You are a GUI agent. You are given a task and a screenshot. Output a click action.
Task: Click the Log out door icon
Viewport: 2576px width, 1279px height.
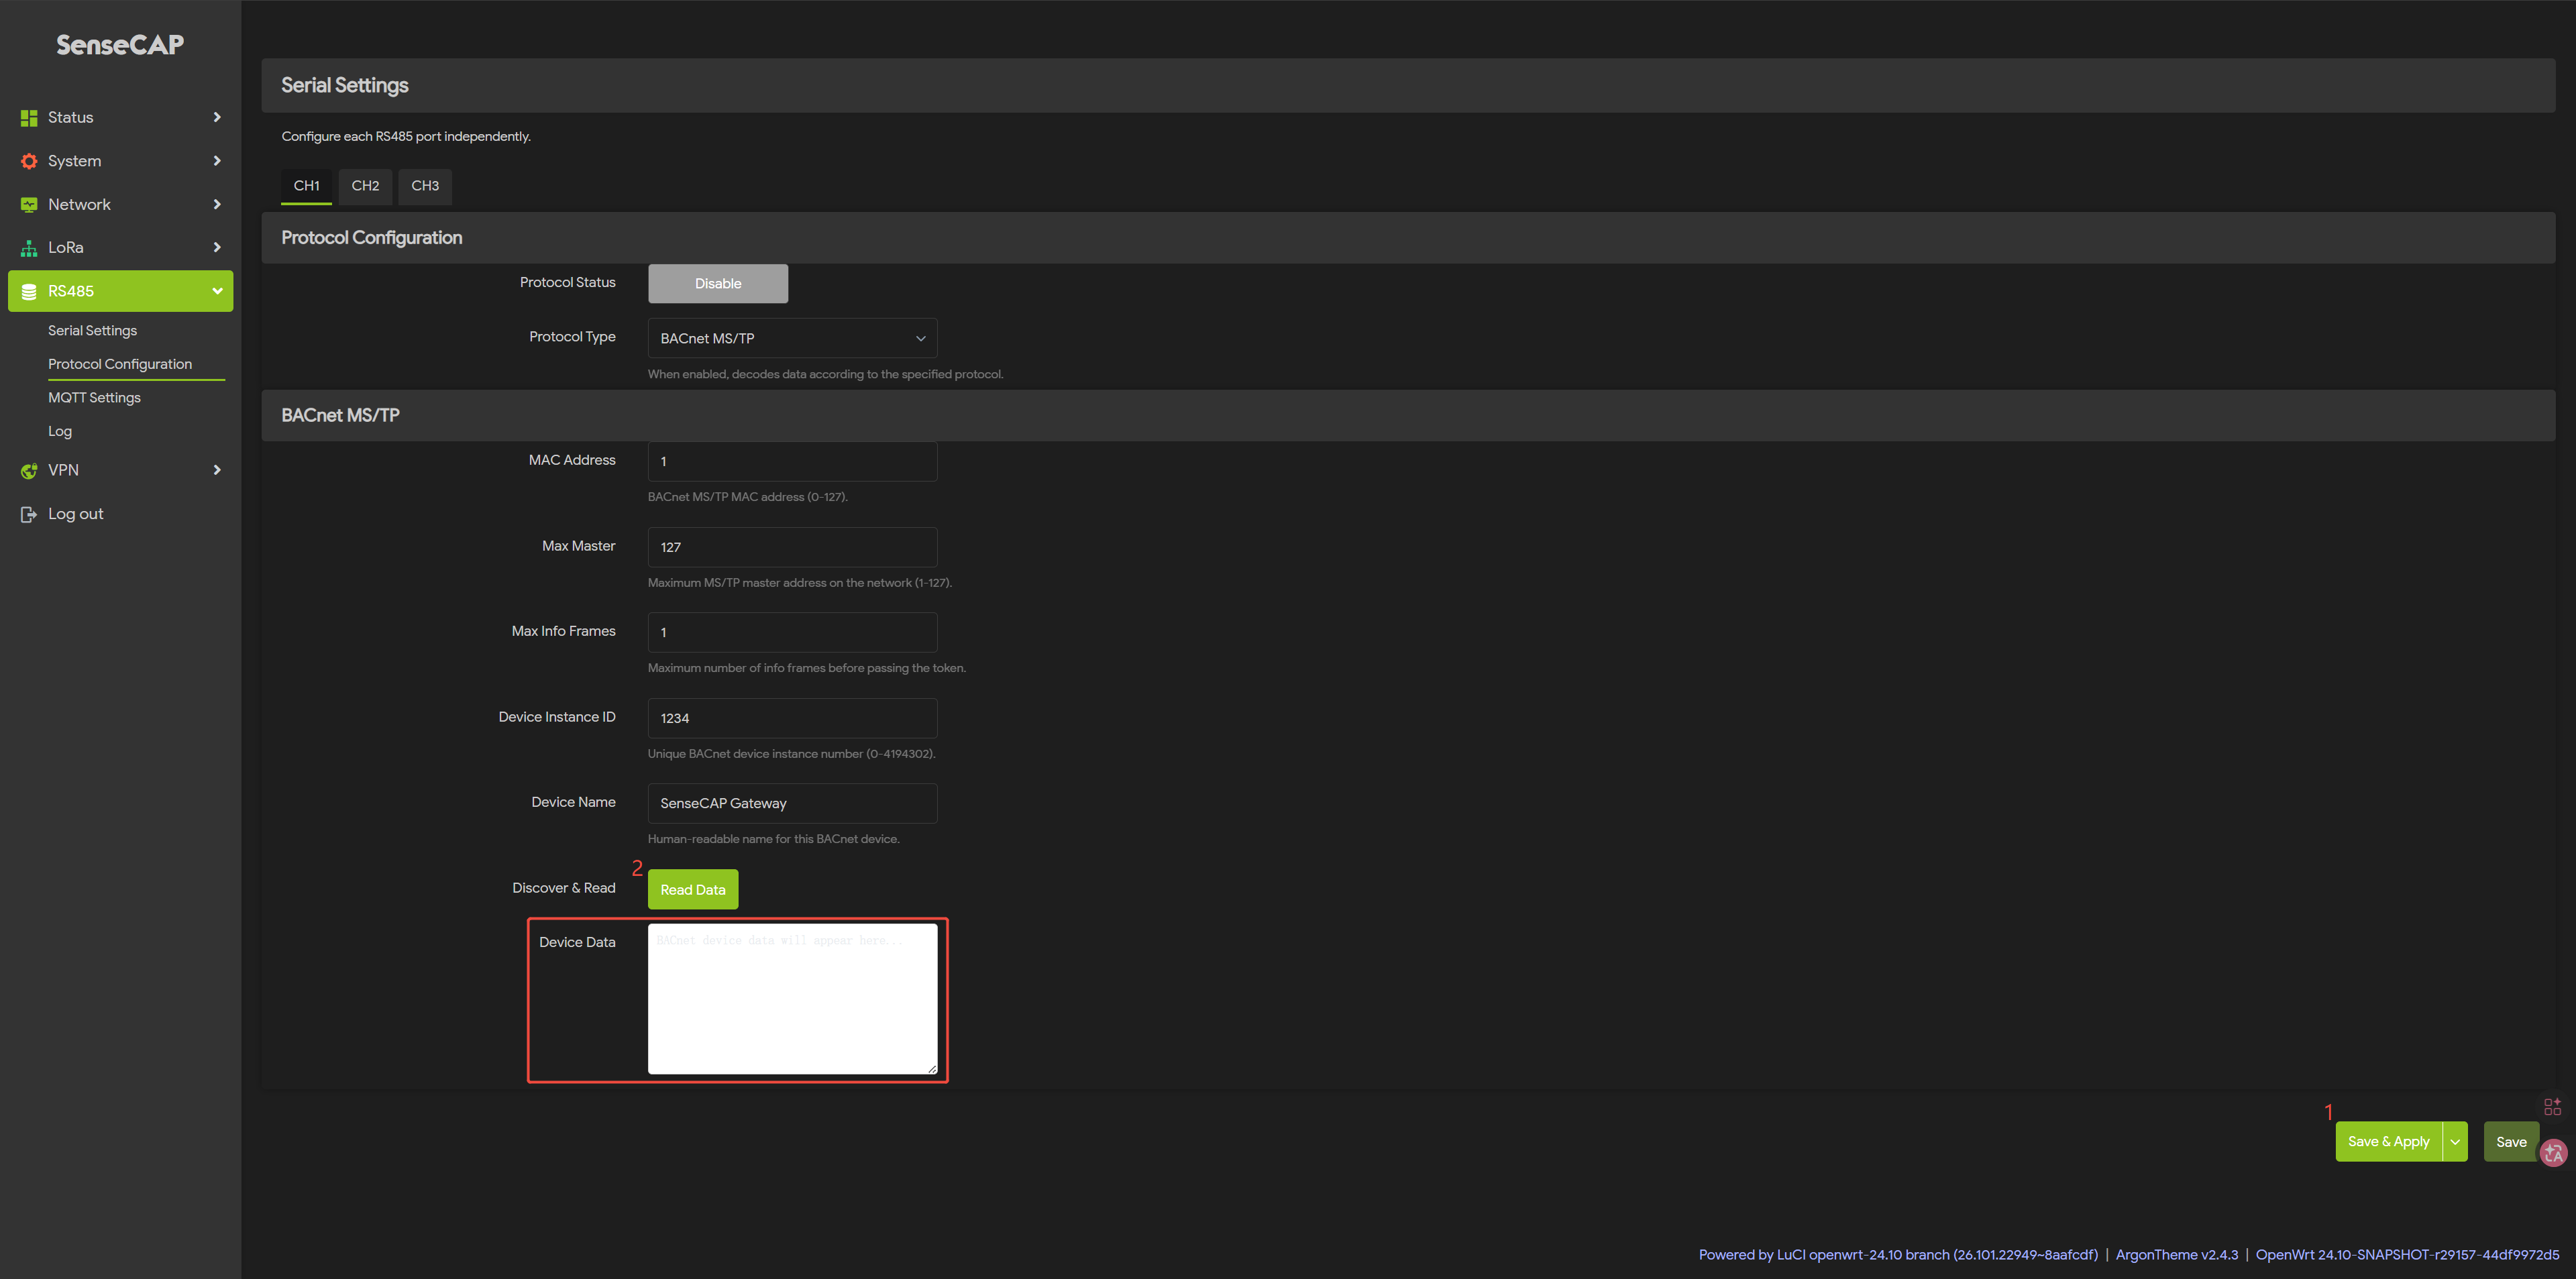[x=29, y=514]
